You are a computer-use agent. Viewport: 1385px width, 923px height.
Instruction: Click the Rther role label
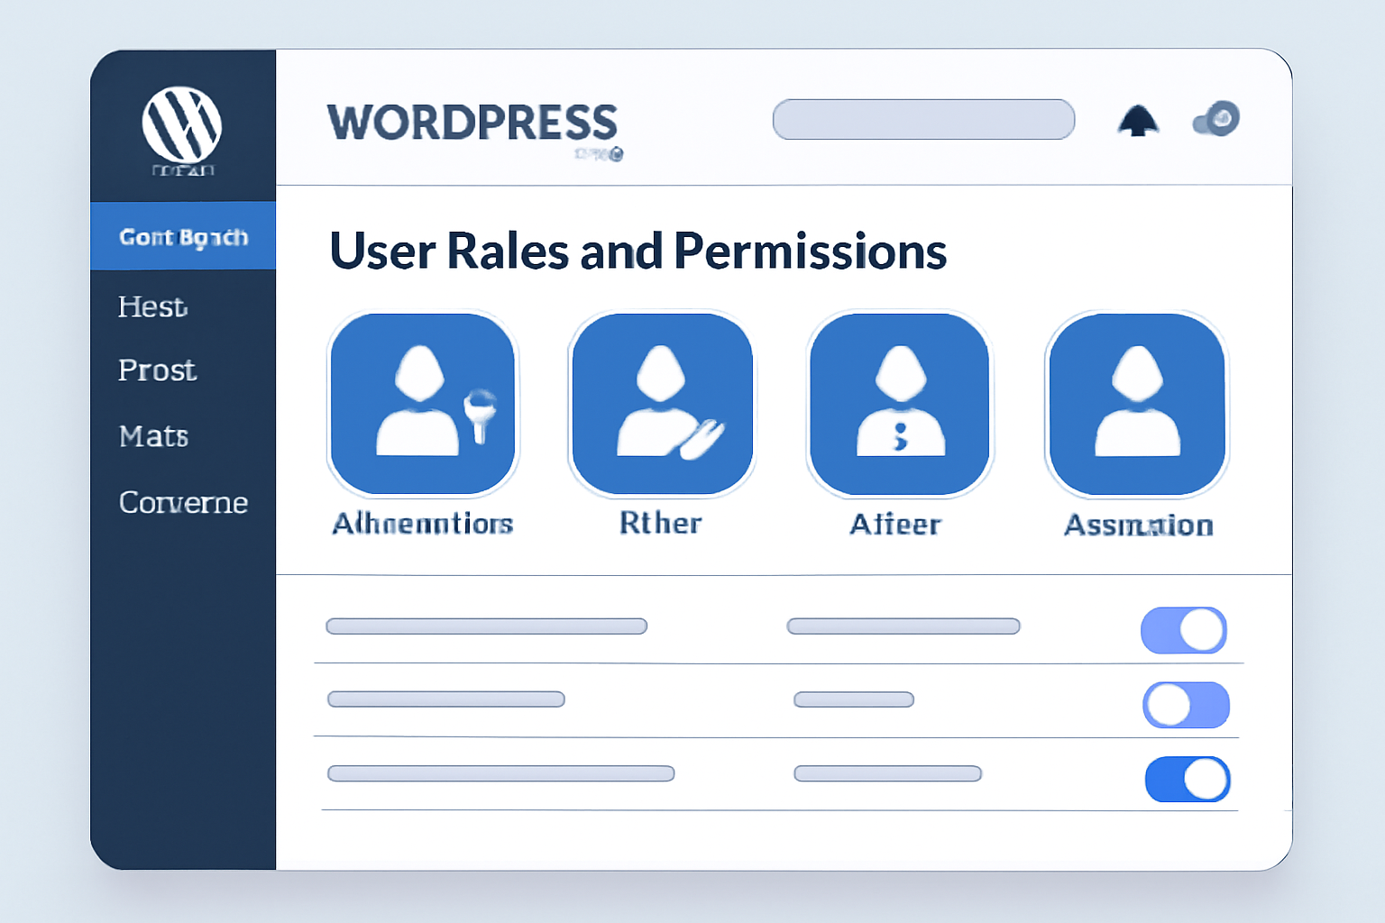(x=661, y=523)
